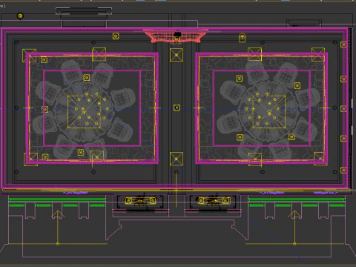Screen dimensions: 356x267
Task: Select the center light marker between both rooms
Action: point(177,108)
